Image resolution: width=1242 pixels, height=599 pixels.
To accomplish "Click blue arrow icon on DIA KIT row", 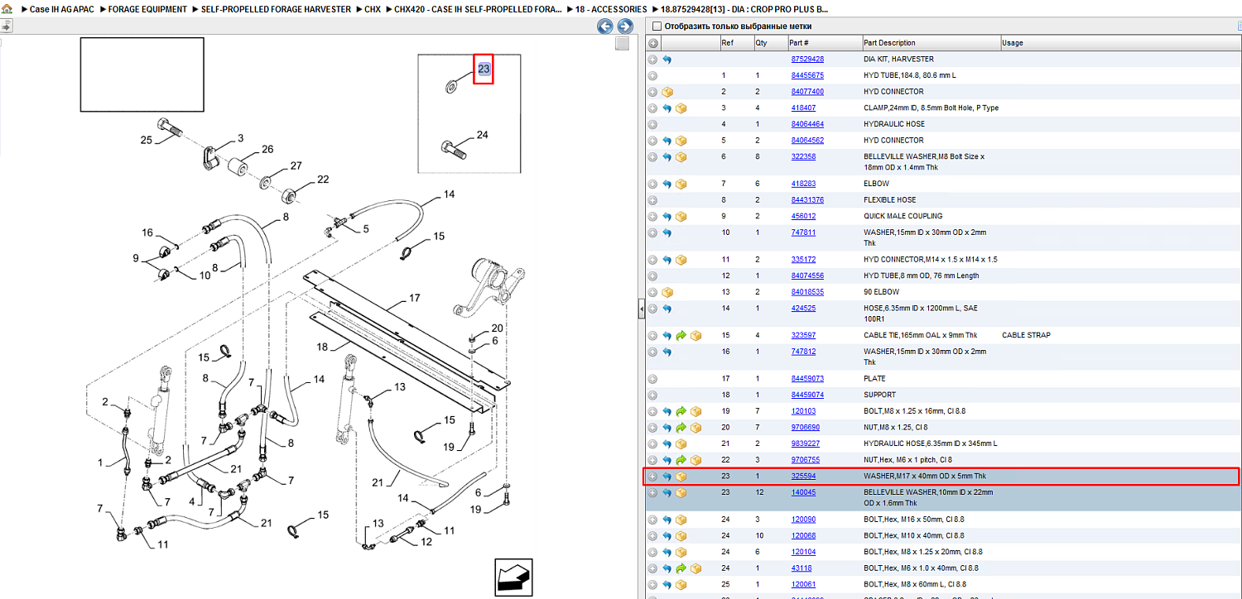I will 667,60.
